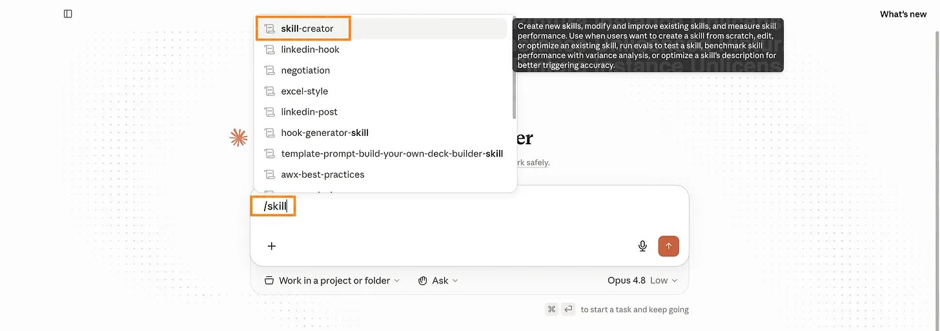Choose the negotiation skill
Screen dimensions: 940x331
[x=381, y=70]
